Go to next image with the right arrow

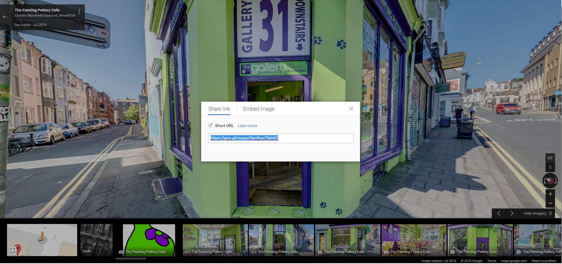click(512, 213)
